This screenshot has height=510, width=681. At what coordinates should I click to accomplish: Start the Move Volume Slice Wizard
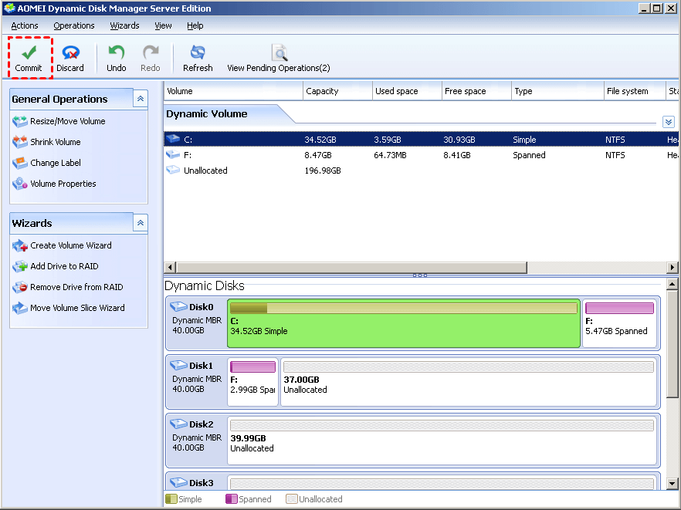coord(77,308)
